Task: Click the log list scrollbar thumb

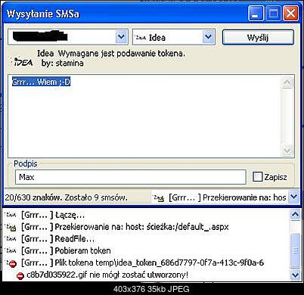Action: click(x=295, y=250)
